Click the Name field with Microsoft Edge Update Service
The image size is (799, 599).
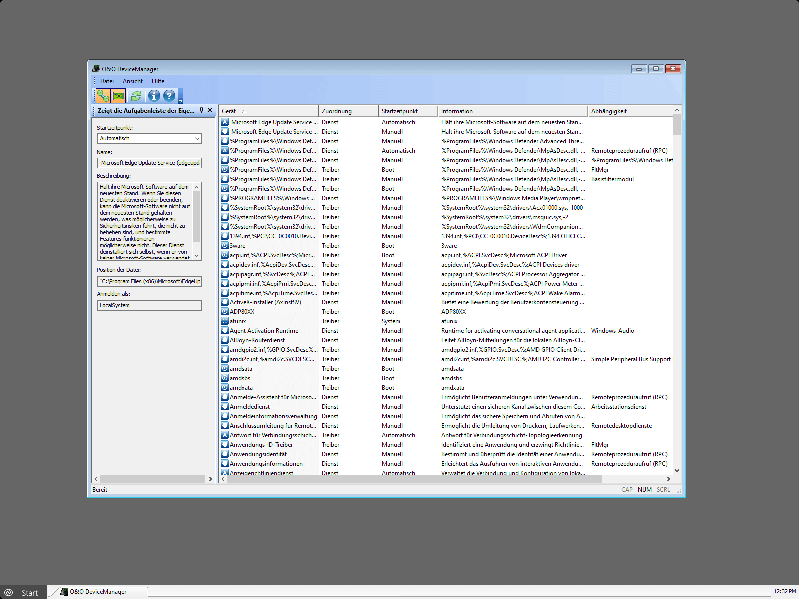click(149, 163)
